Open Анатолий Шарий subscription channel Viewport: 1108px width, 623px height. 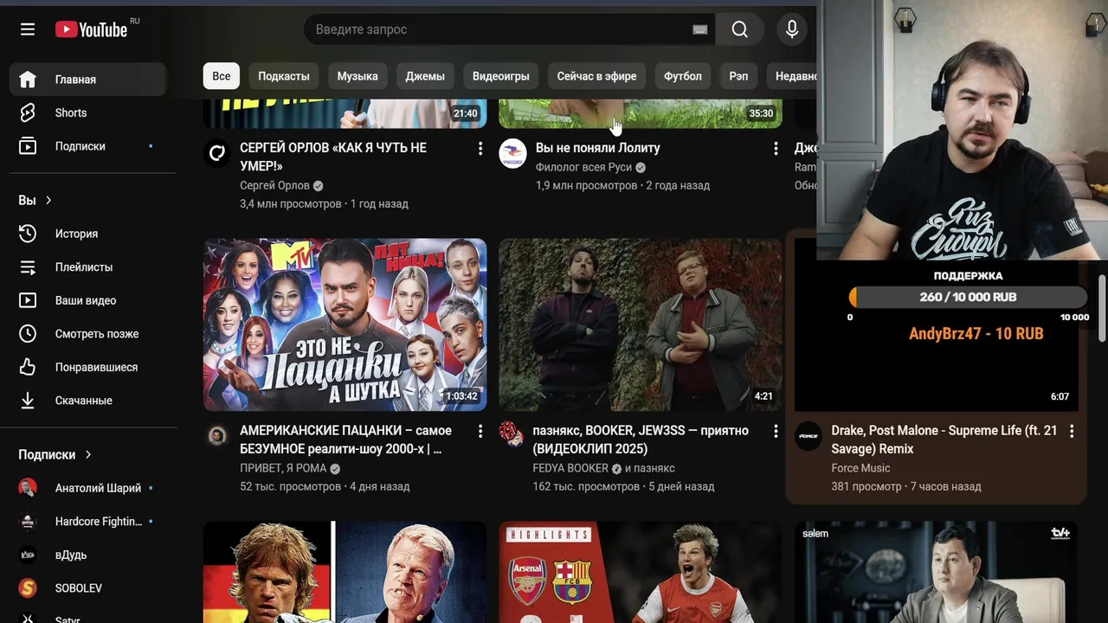(x=88, y=488)
